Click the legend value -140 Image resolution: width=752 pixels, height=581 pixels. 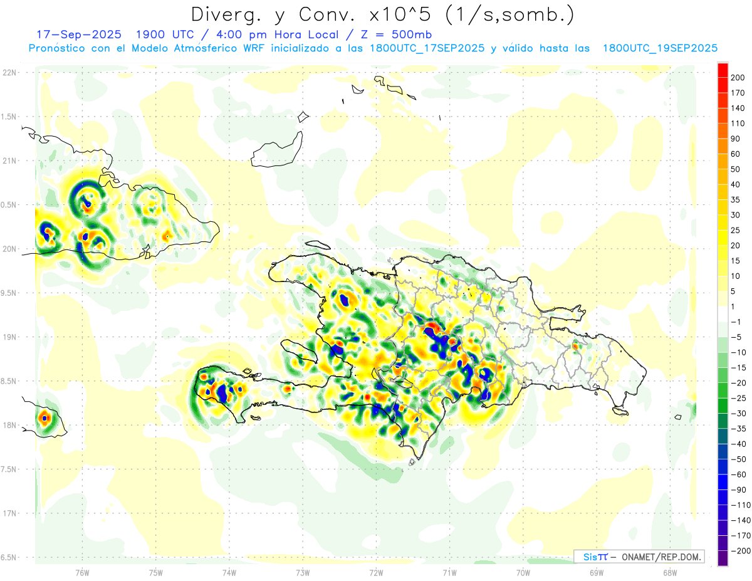tap(741, 520)
